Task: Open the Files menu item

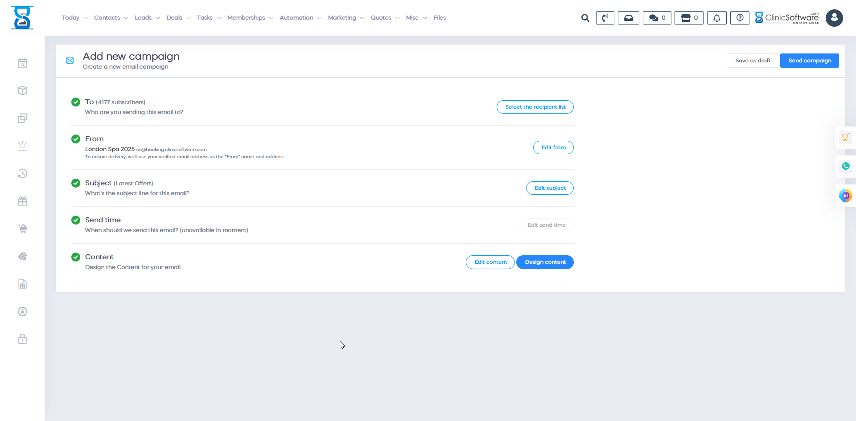Action: click(x=439, y=18)
